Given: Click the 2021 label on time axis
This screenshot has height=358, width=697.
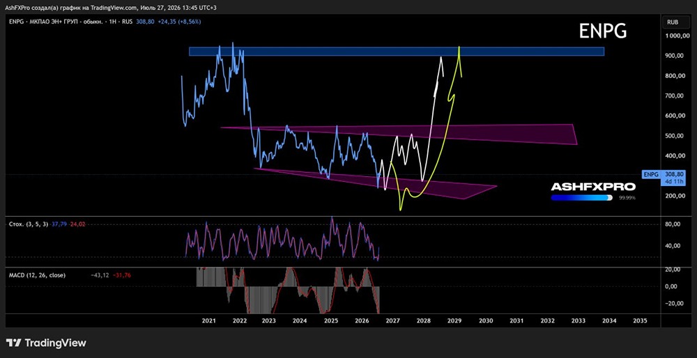Looking at the screenshot, I should coord(208,320).
